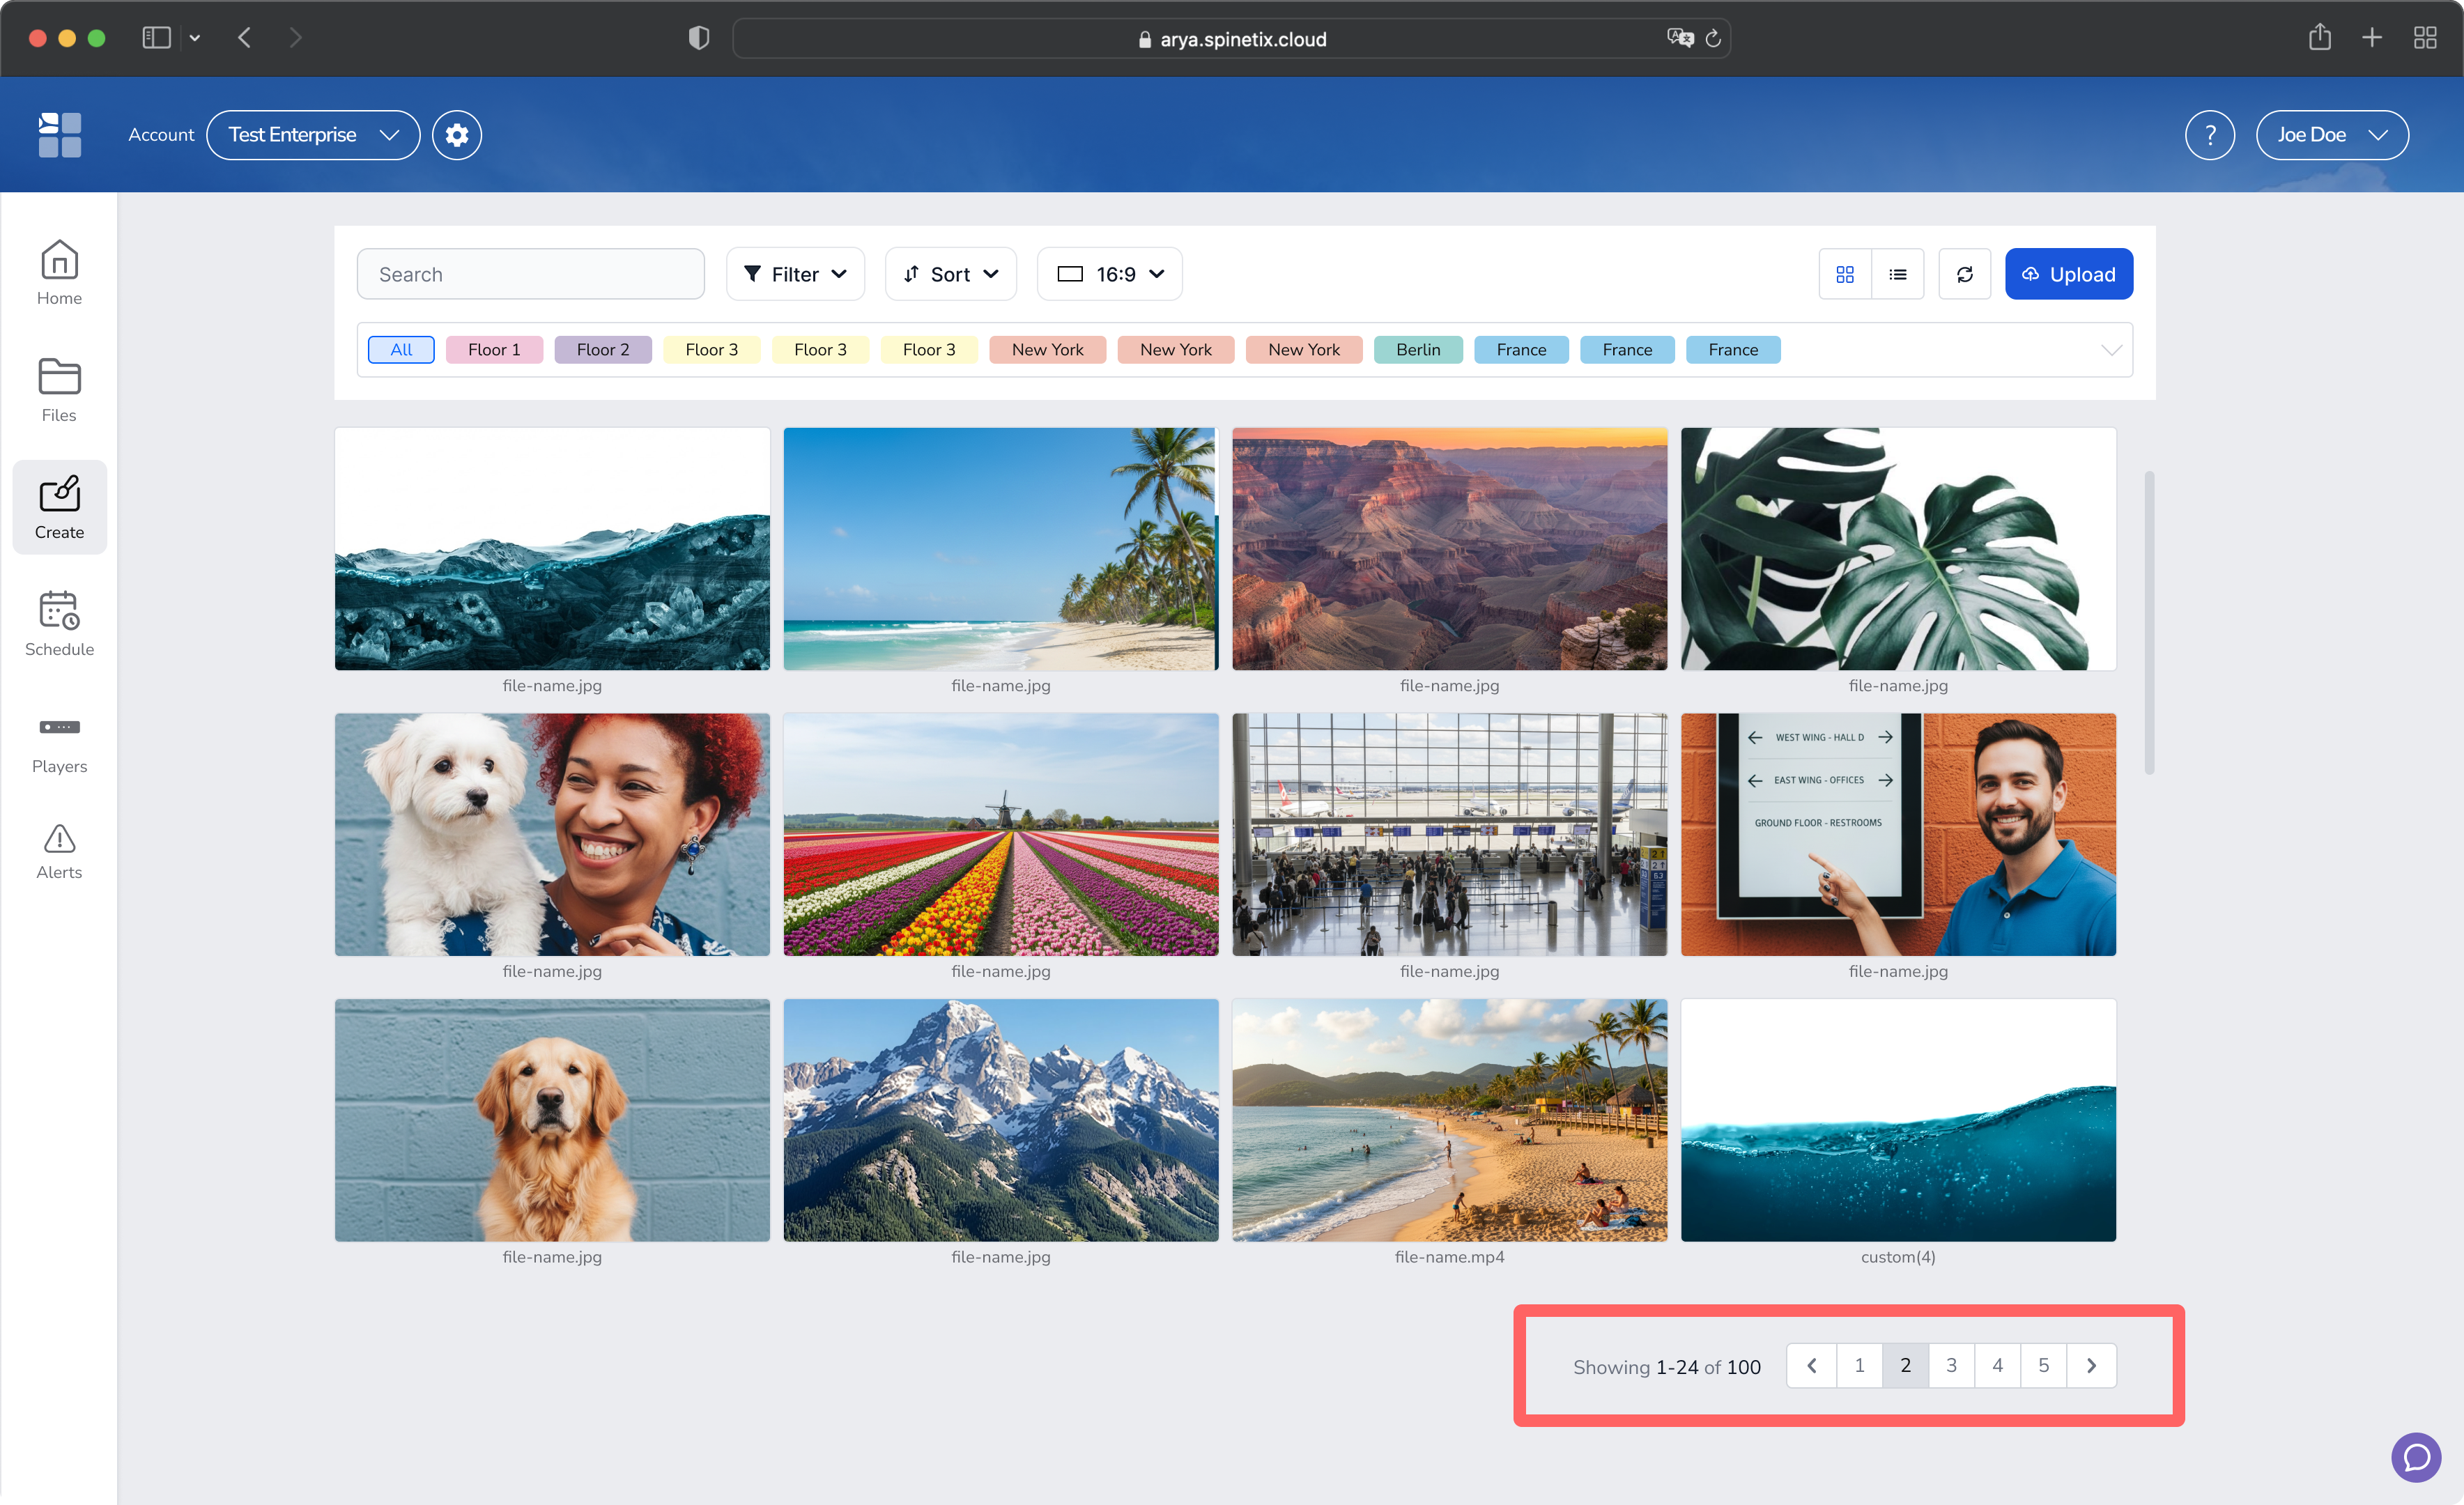The width and height of the screenshot is (2464, 1505).
Task: Open the Grand Canyon thumbnail
Action: click(1449, 549)
